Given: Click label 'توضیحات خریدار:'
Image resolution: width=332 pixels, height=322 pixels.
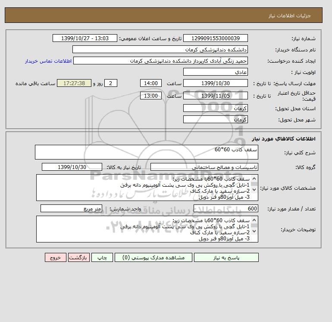Looking at the screenshot, I should tap(298, 230).
